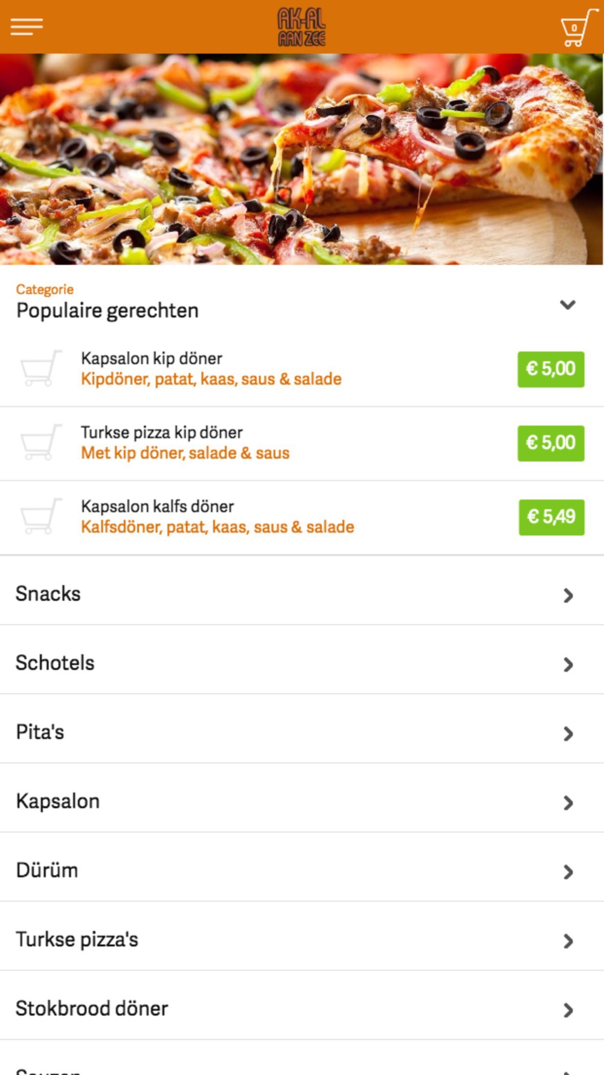The height and width of the screenshot is (1075, 604).
Task: Click the pizza banner image
Action: pos(302,159)
